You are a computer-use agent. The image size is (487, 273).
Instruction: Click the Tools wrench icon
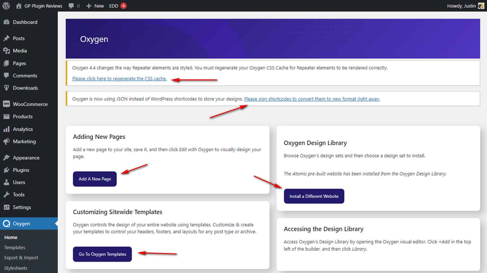click(6, 194)
